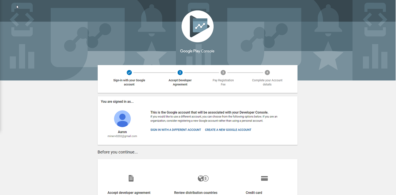Click the Review distribution countries label
Image resolution: width=396 pixels, height=195 pixels.
[x=196, y=193]
